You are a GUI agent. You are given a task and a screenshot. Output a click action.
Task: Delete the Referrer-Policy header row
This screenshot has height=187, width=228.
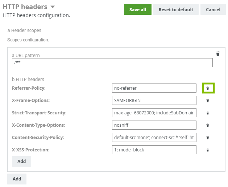[208, 88]
